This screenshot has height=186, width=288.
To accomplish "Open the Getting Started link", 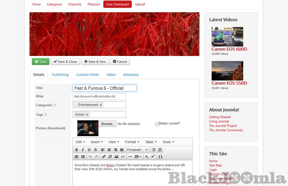I will [x=220, y=117].
